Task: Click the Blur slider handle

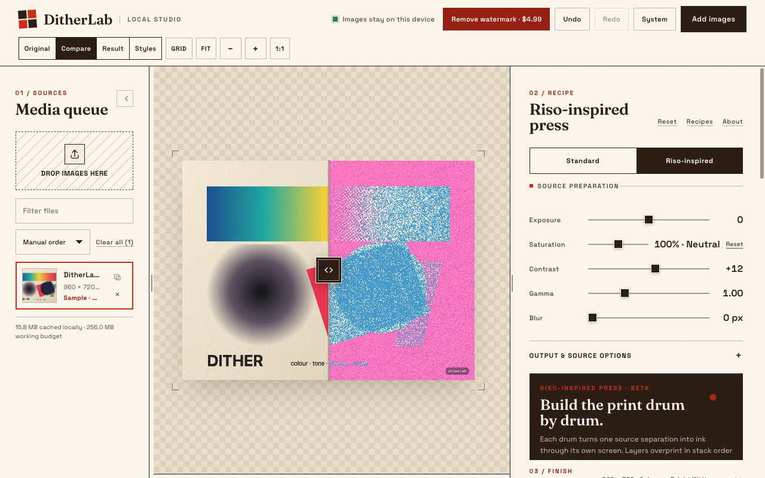Action: [x=592, y=318]
